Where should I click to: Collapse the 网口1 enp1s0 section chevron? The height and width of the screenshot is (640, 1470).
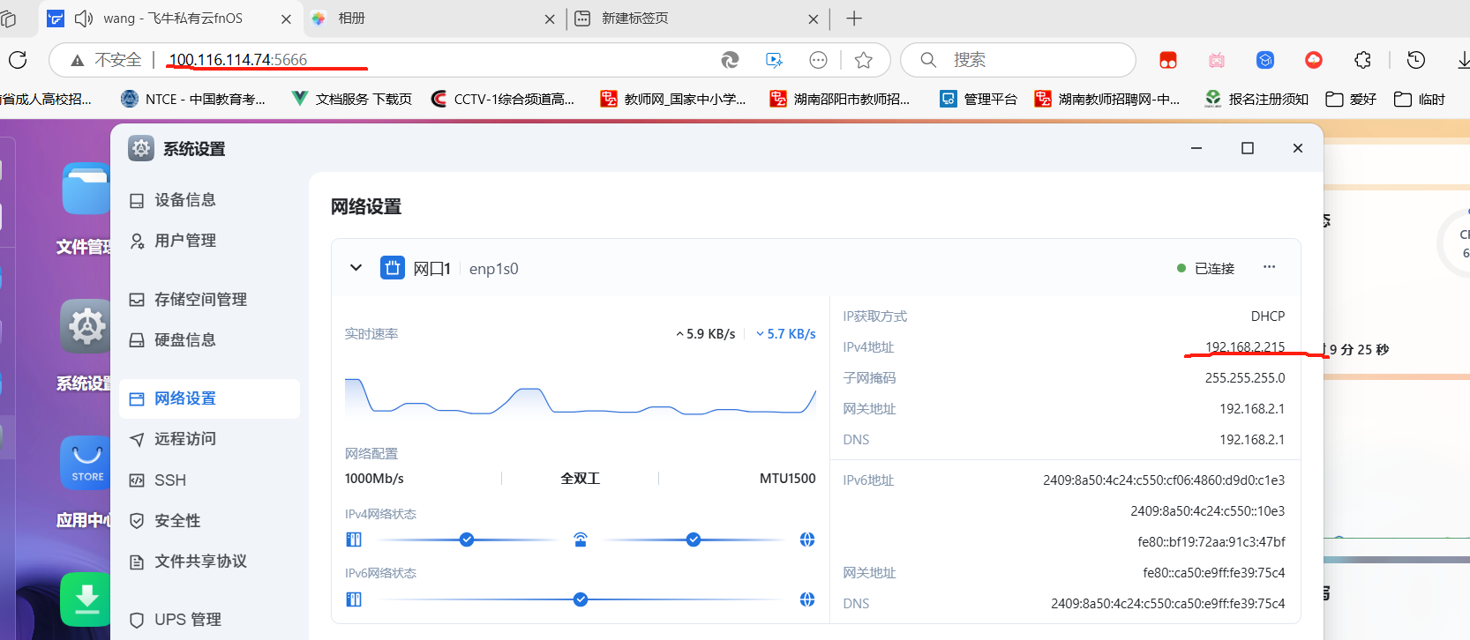point(356,267)
